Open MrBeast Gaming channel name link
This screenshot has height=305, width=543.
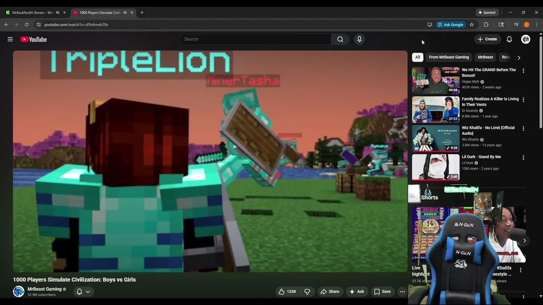[x=45, y=289]
